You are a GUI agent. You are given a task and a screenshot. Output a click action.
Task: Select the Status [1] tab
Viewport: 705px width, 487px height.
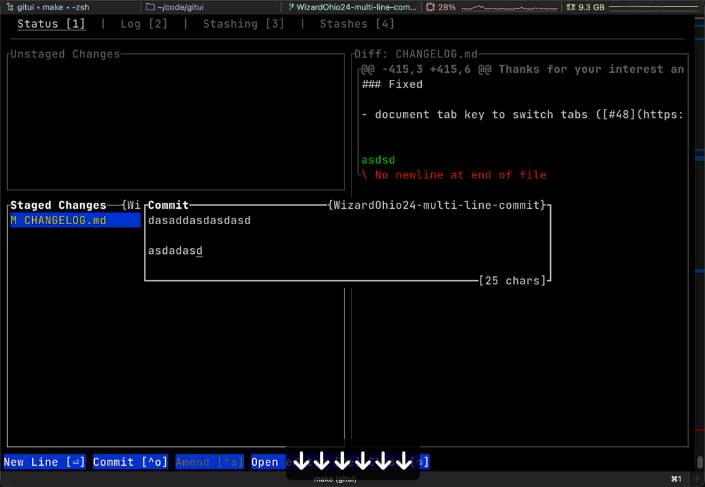(x=51, y=24)
